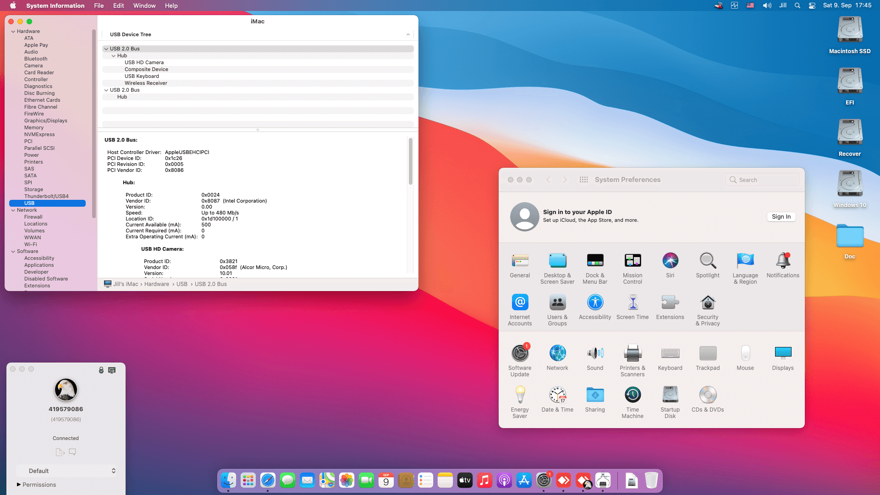Screen dimensions: 880x495
Task: Click the lock icon in the connection panel
Action: pos(101,370)
